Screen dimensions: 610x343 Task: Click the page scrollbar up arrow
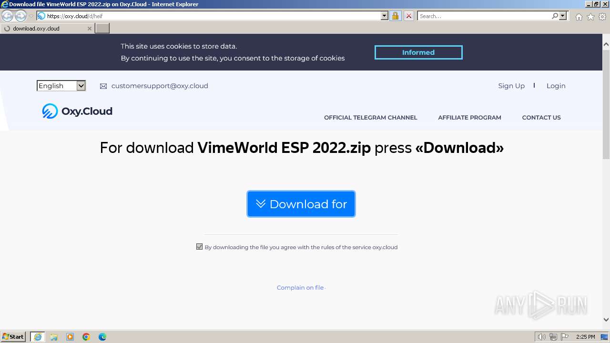point(606,44)
